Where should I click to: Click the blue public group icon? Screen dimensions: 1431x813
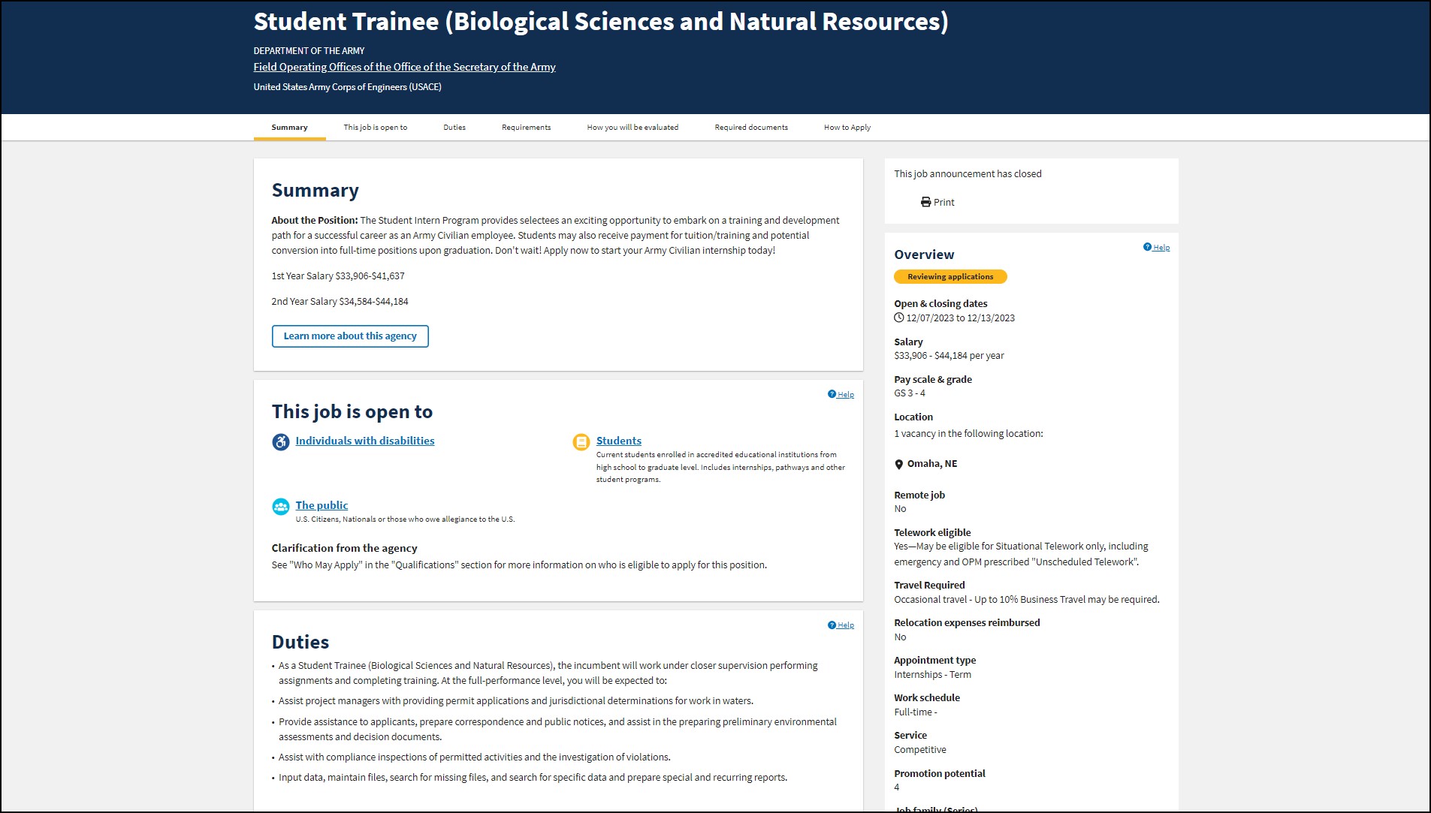280,507
